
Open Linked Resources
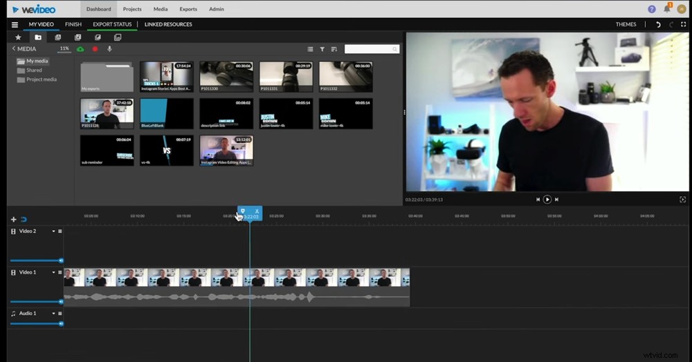[x=168, y=25]
